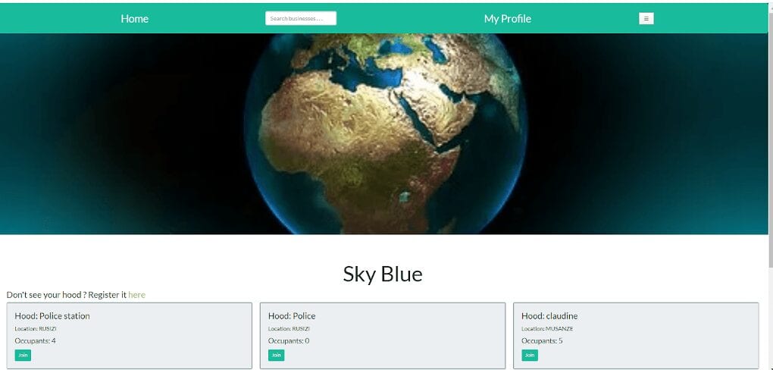Click 'Occupants: 5' in claudine card
773x370 pixels.
(x=542, y=340)
